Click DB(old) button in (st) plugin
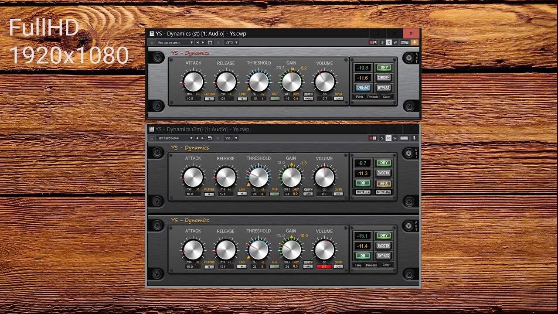The width and height of the screenshot is (558, 314). [x=363, y=88]
